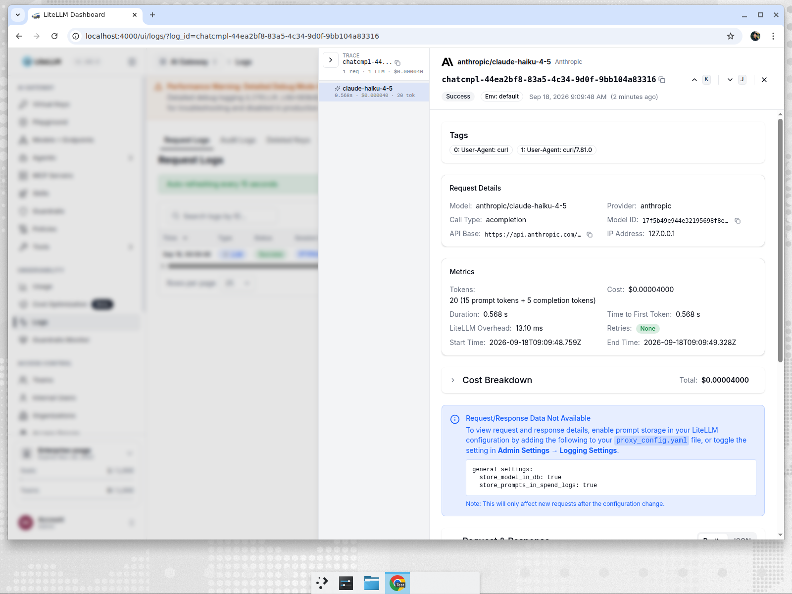
Task: View site information for localhost
Action: point(76,36)
